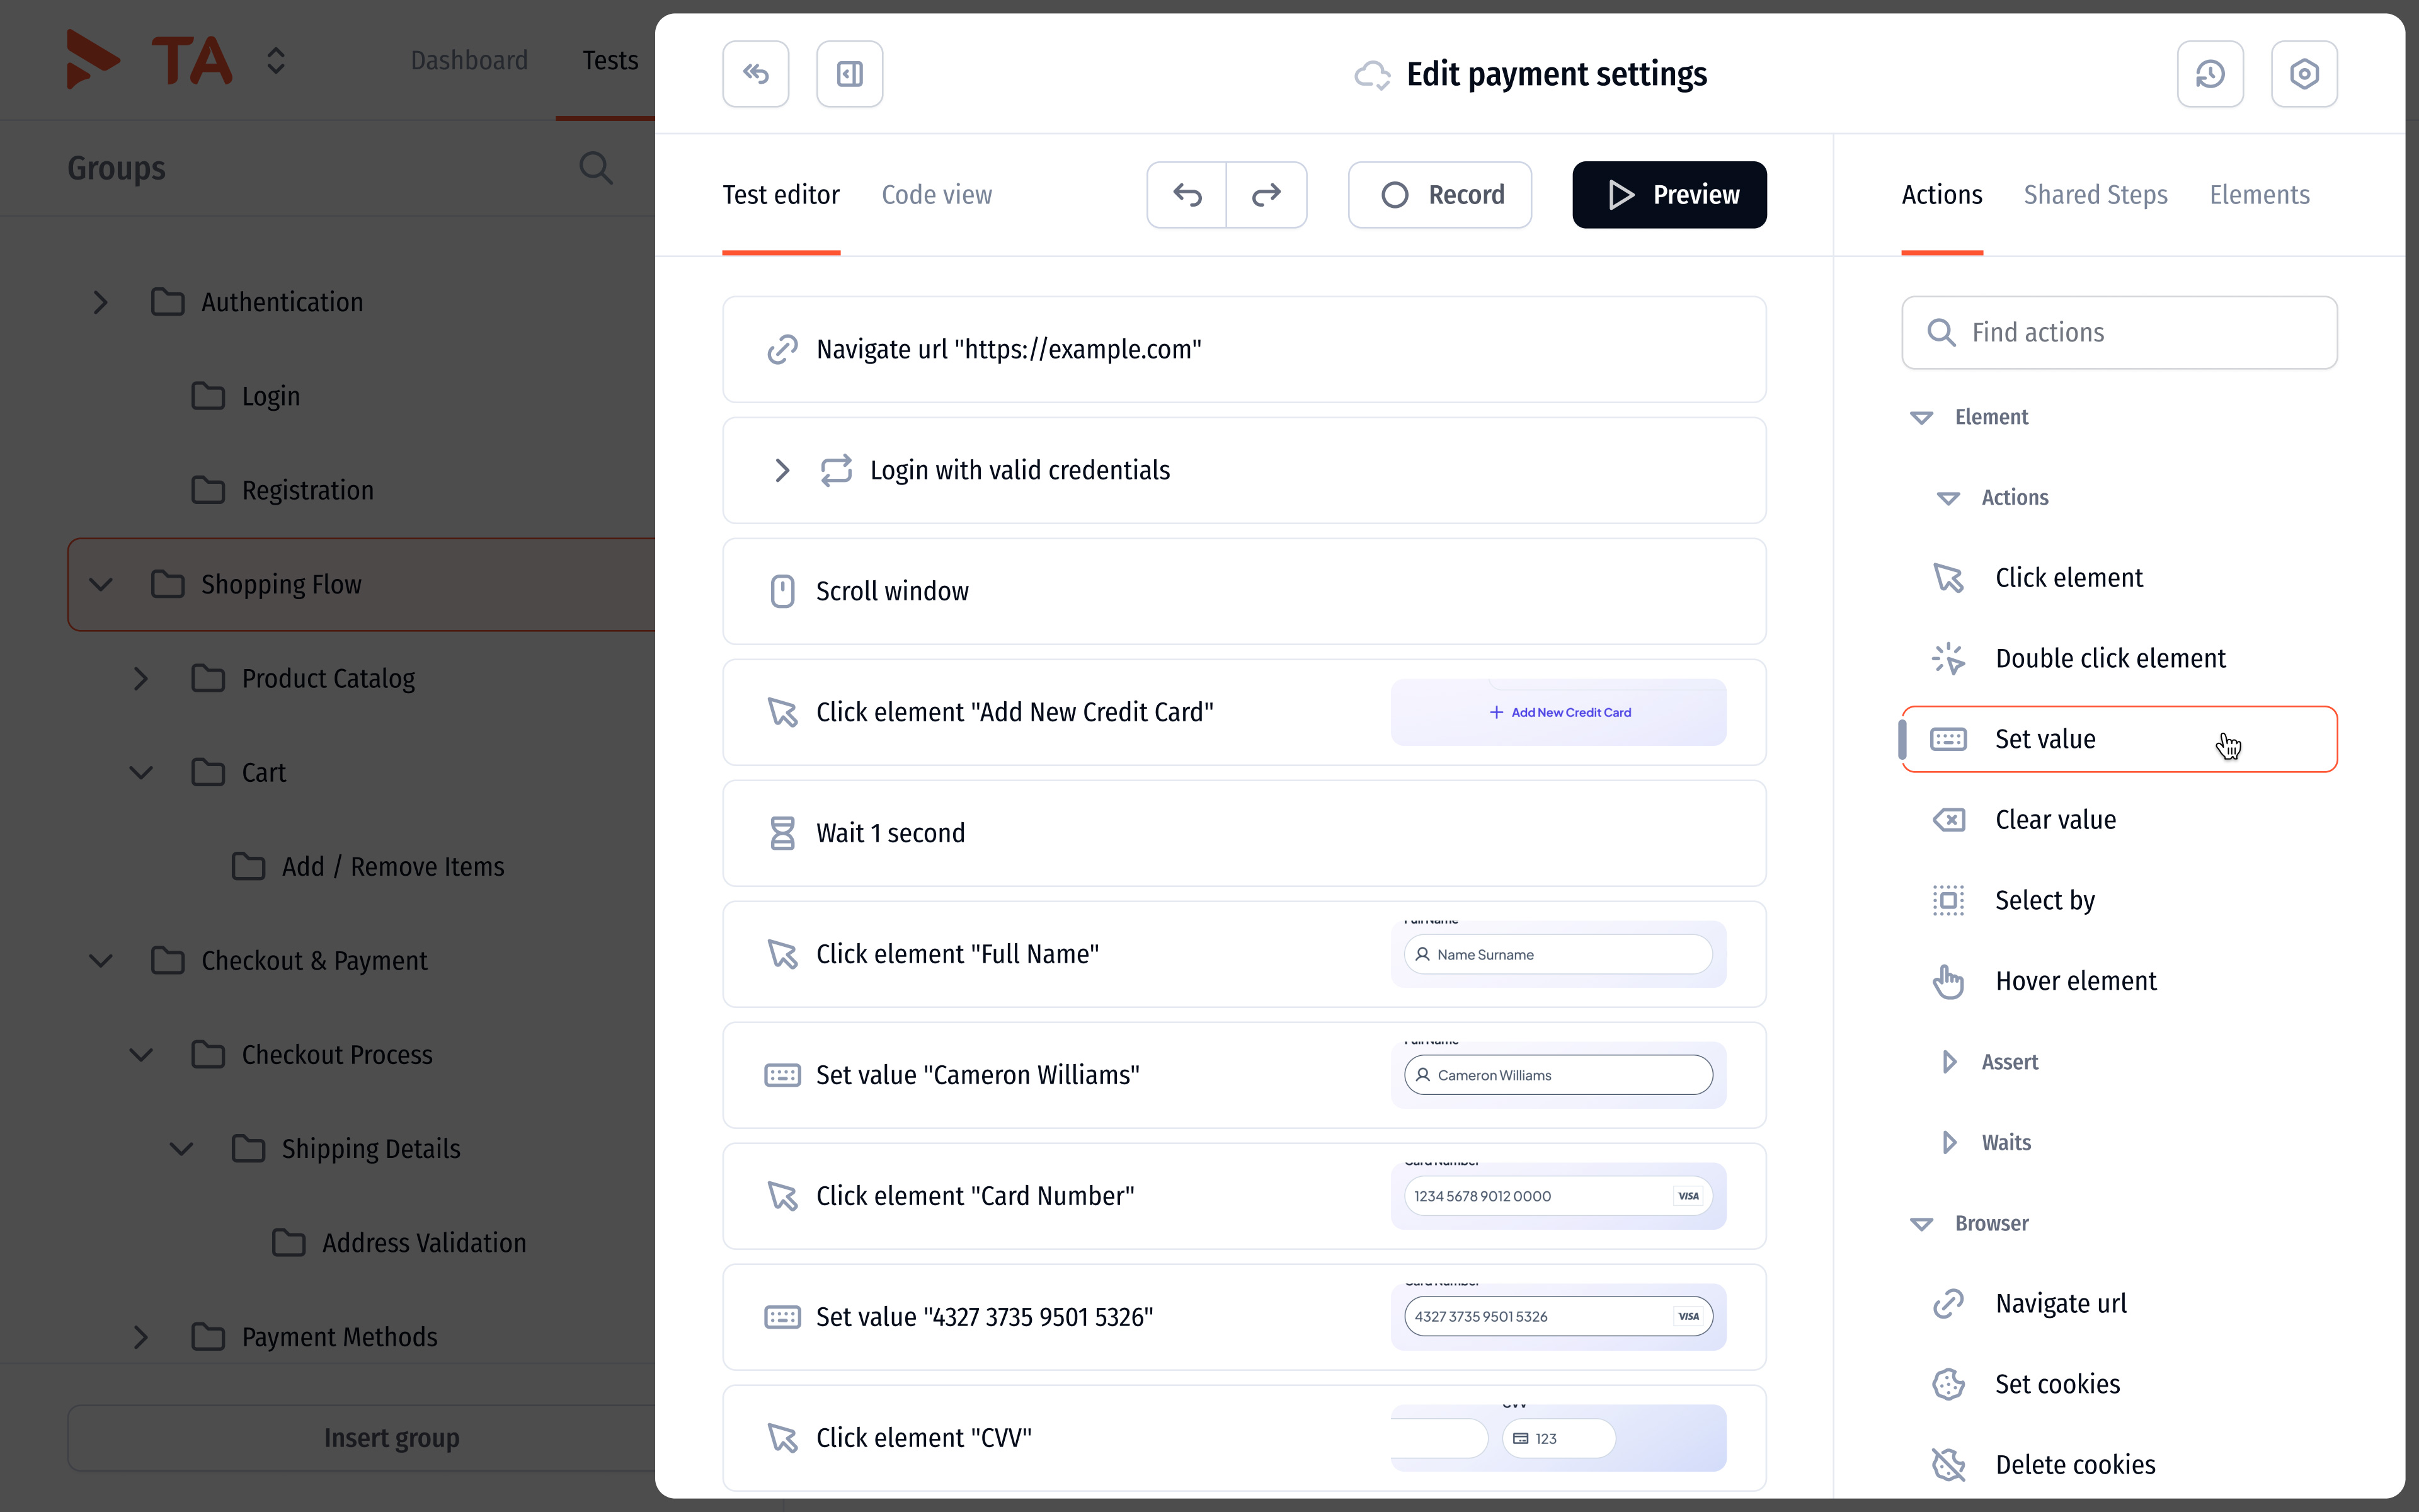Switch workspace using TA up-down selector
This screenshot has height=1512, width=2419.
(x=276, y=61)
